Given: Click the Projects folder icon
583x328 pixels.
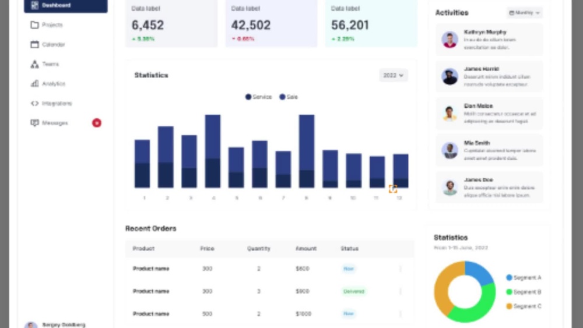Looking at the screenshot, I should (x=34, y=25).
